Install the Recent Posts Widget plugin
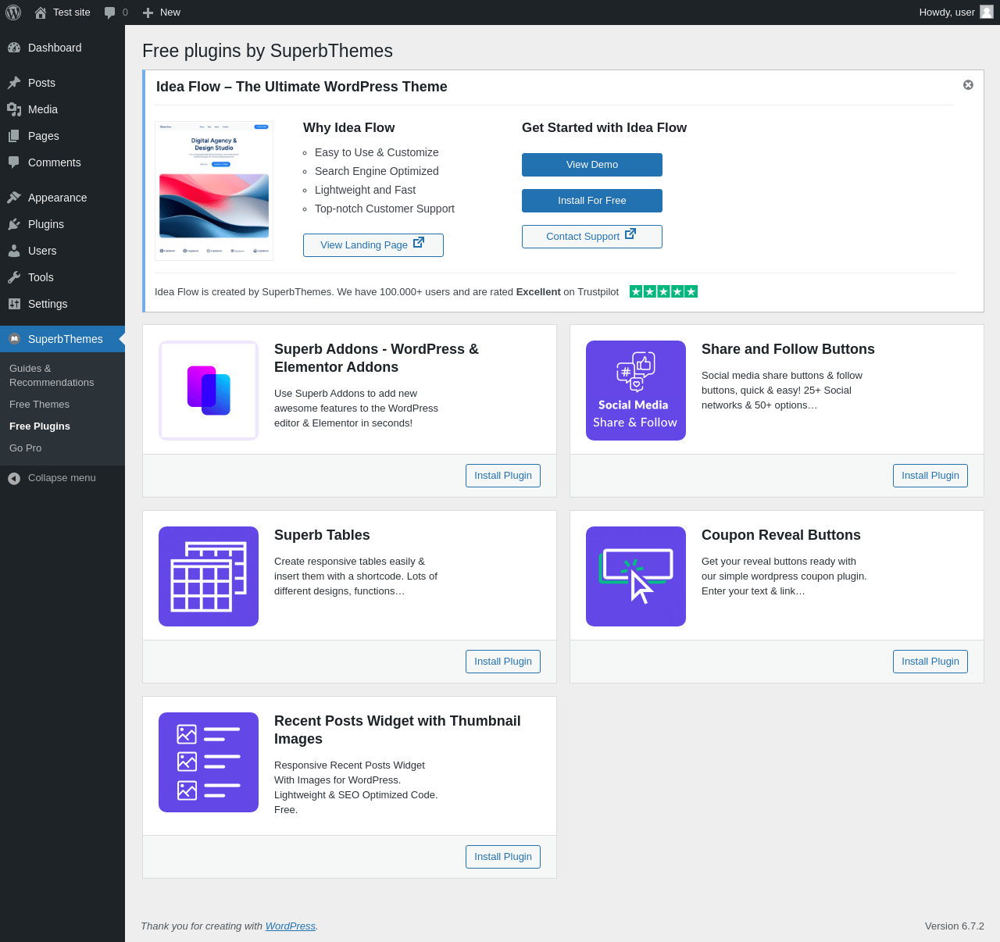This screenshot has width=1000, height=942. [503, 857]
